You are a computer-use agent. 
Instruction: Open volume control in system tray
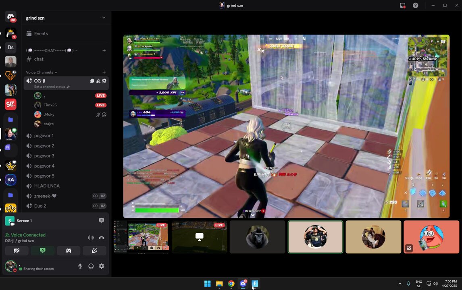coord(435,284)
